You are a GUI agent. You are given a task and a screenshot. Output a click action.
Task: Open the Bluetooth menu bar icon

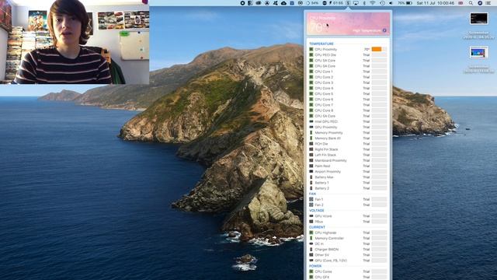coord(364,3)
